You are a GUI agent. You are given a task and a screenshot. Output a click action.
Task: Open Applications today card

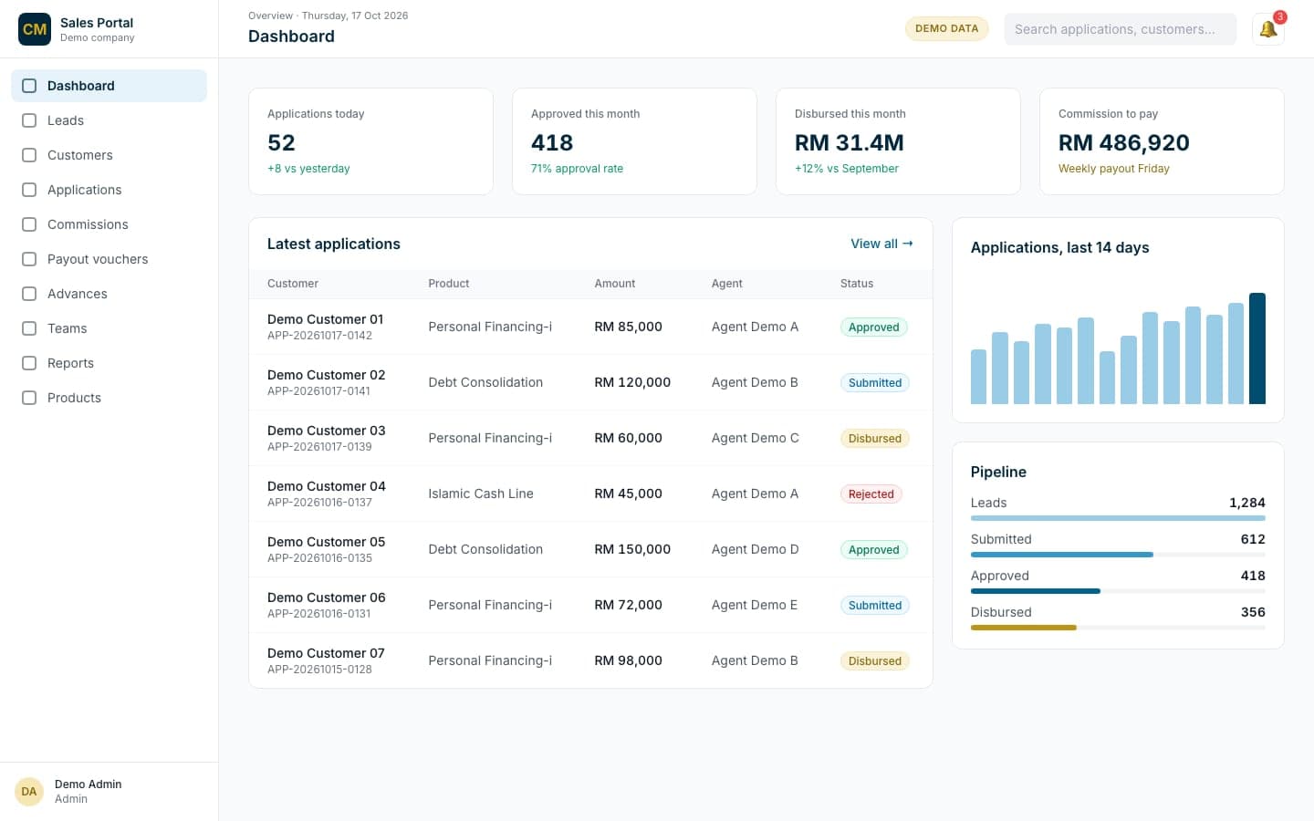pyautogui.click(x=370, y=141)
